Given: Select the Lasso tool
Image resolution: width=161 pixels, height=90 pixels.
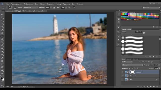Looking at the screenshot, I should coord(2,20).
